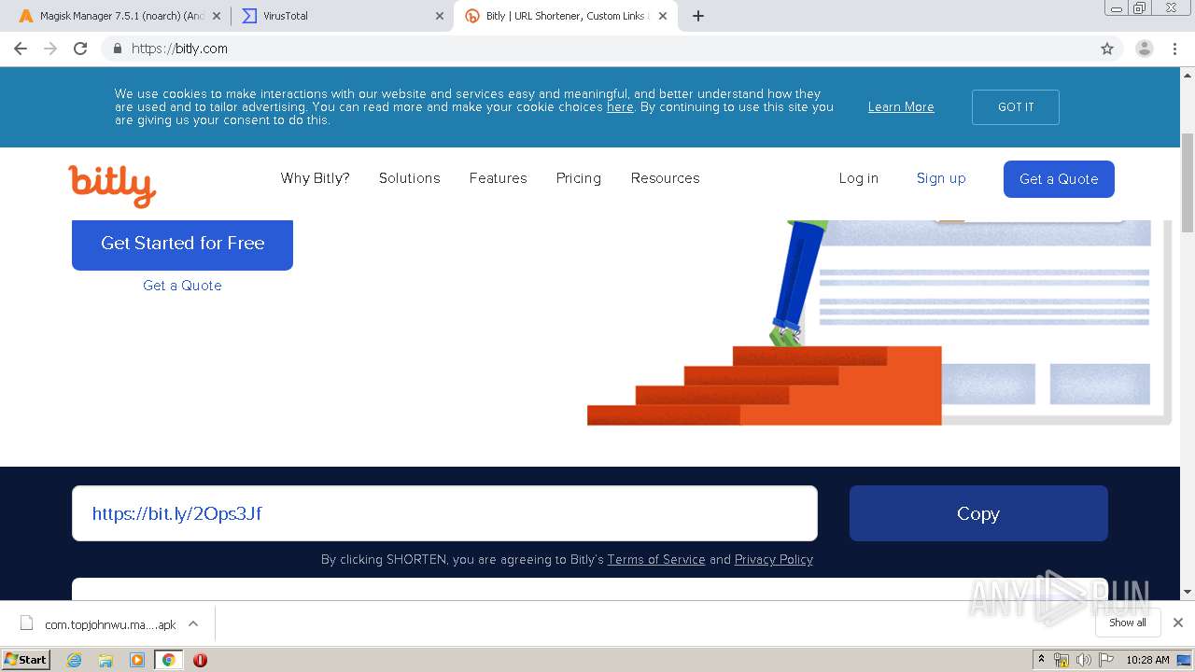Image resolution: width=1195 pixels, height=672 pixels.
Task: Reload the page with refresh icon
Action: (x=80, y=49)
